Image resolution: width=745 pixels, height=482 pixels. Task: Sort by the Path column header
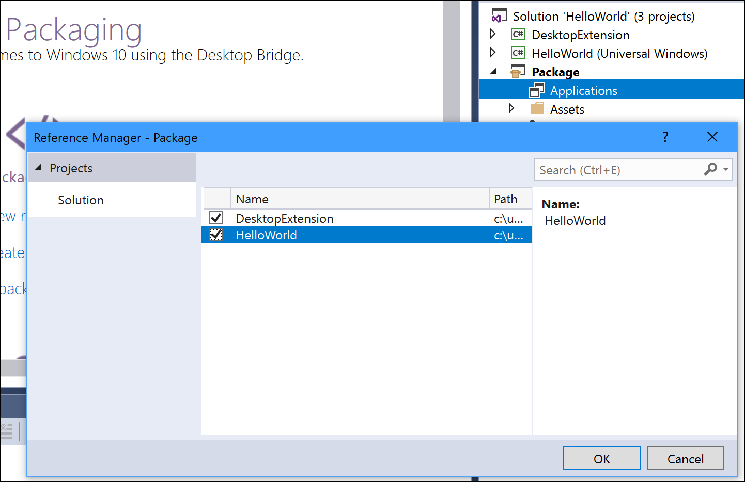[x=510, y=199]
